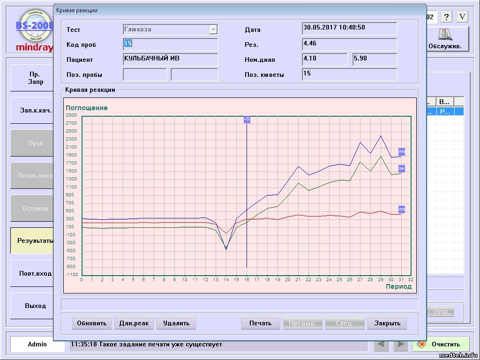
Task: Open the Пр. Запр sidebar section
Action: pyautogui.click(x=32, y=78)
